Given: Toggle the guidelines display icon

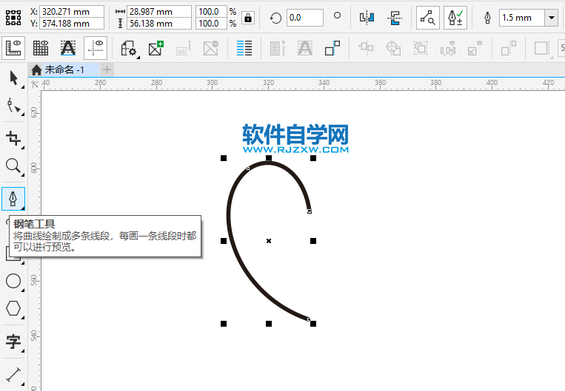Looking at the screenshot, I should click(x=96, y=48).
